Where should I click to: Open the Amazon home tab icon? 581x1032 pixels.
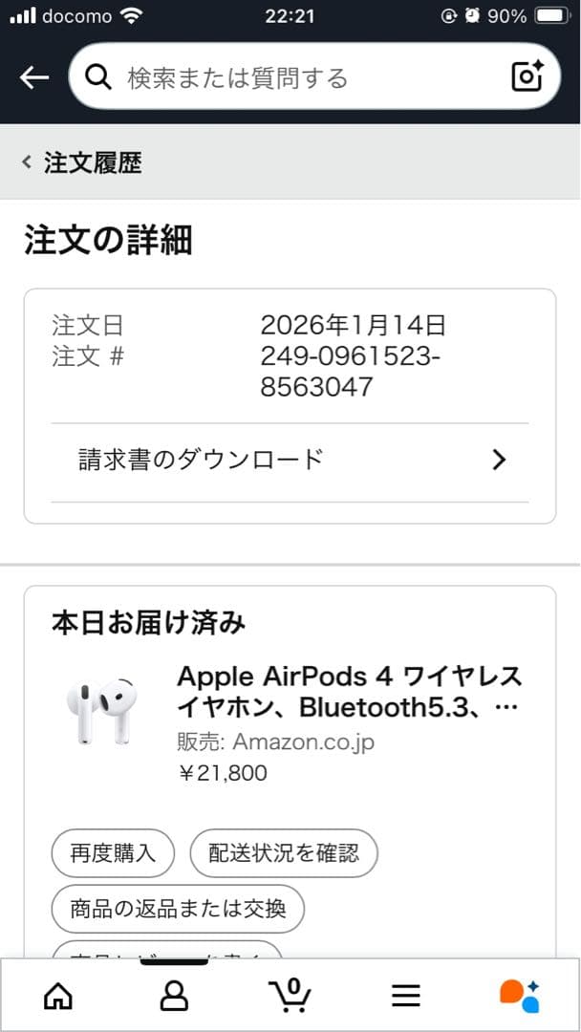pos(58,998)
